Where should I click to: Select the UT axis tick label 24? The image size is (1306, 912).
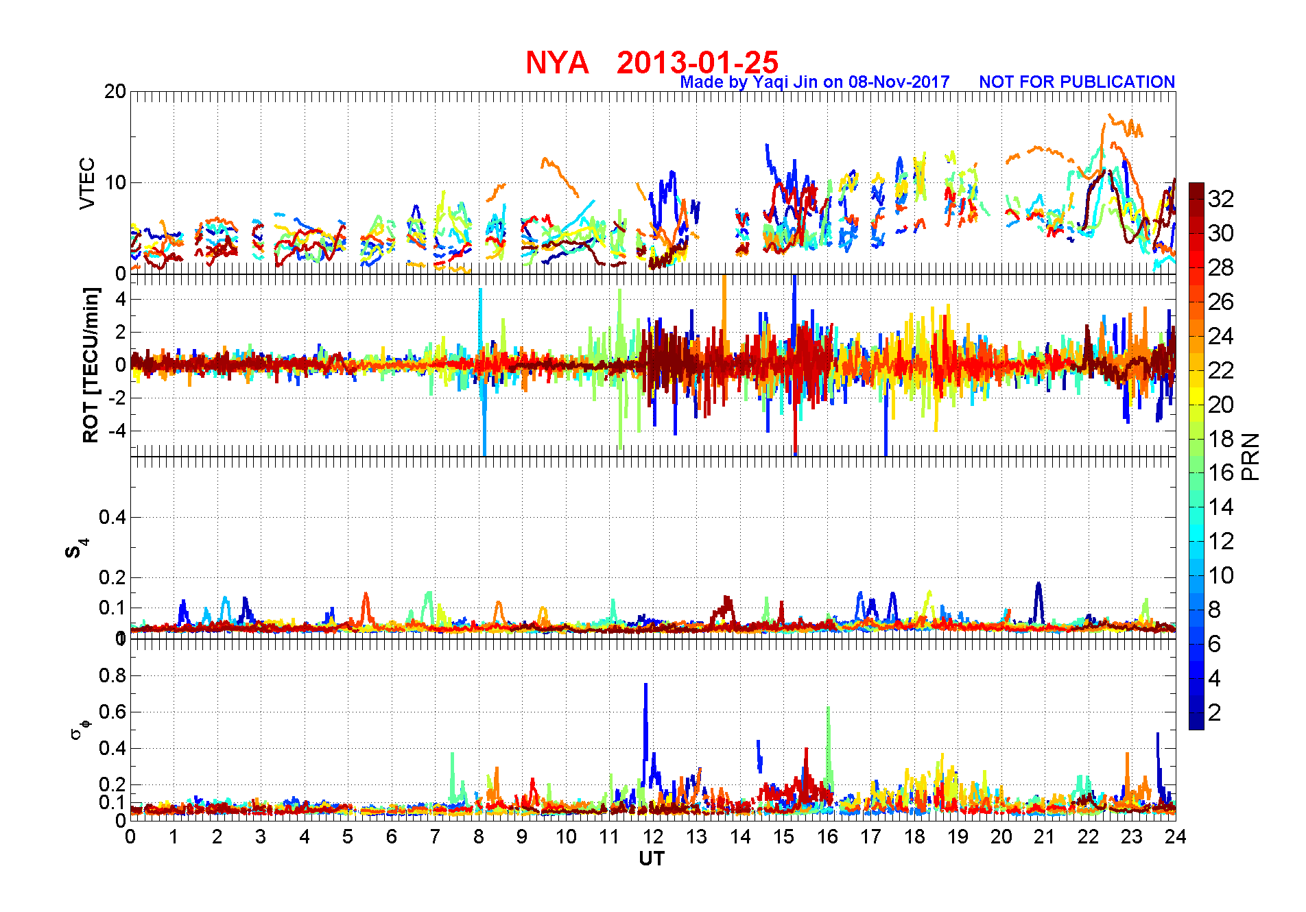1176,837
